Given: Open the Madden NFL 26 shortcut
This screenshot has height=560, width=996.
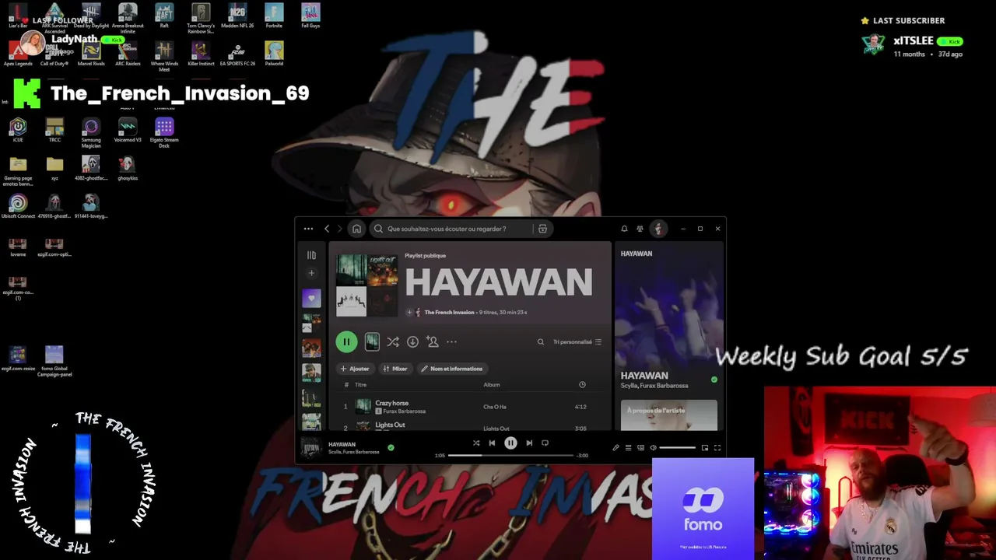Looking at the screenshot, I should (237, 16).
